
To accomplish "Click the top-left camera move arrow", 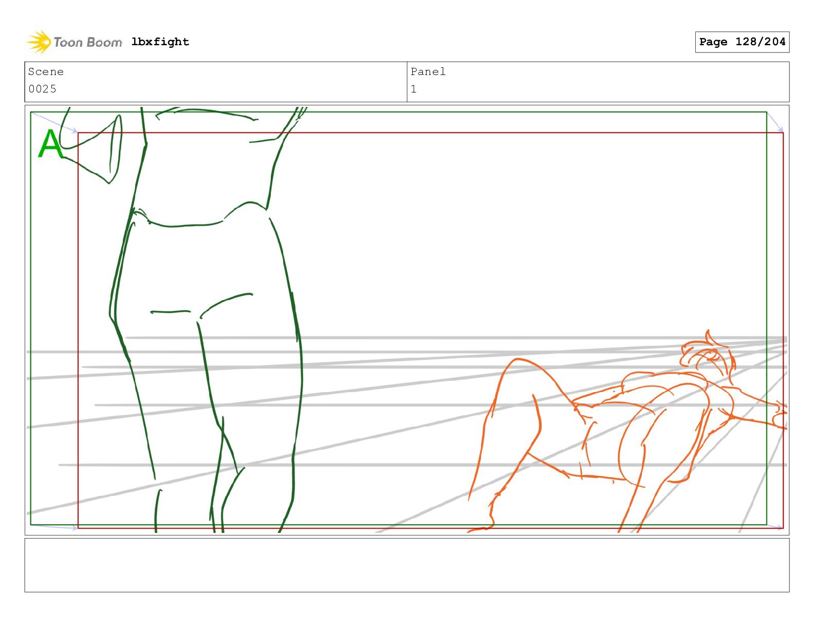I will coord(54,122).
